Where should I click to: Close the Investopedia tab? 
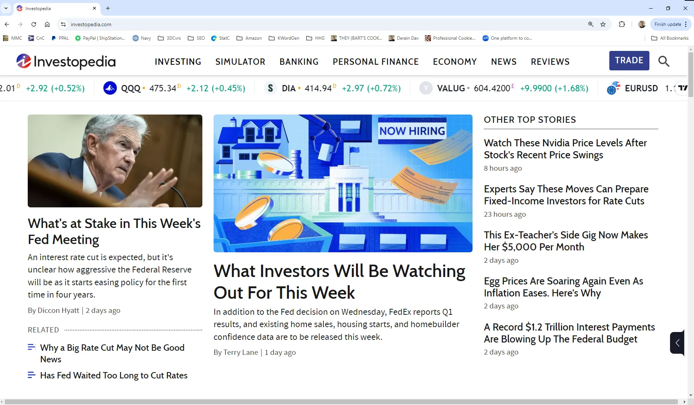click(94, 8)
